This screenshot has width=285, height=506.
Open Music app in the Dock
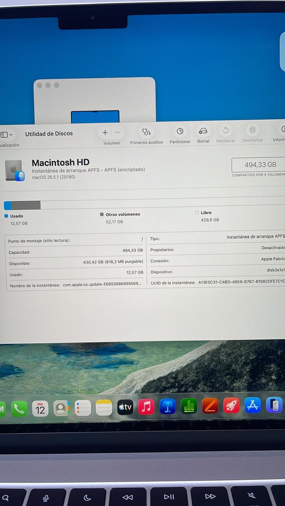[146, 407]
